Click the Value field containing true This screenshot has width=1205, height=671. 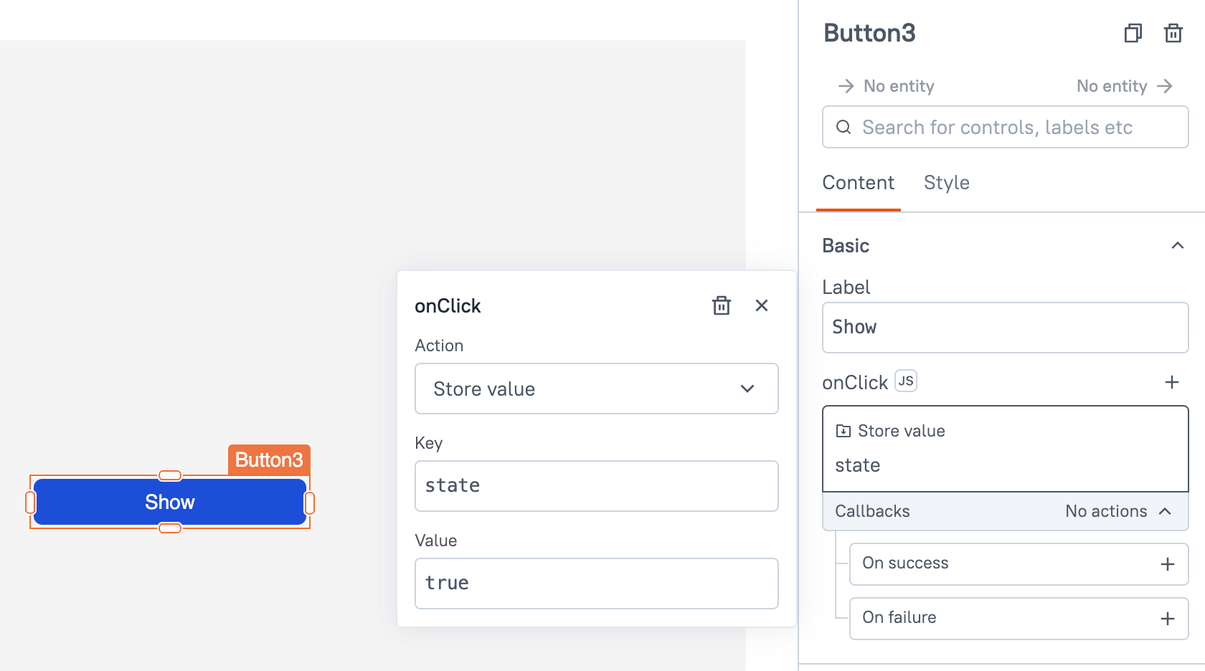596,584
